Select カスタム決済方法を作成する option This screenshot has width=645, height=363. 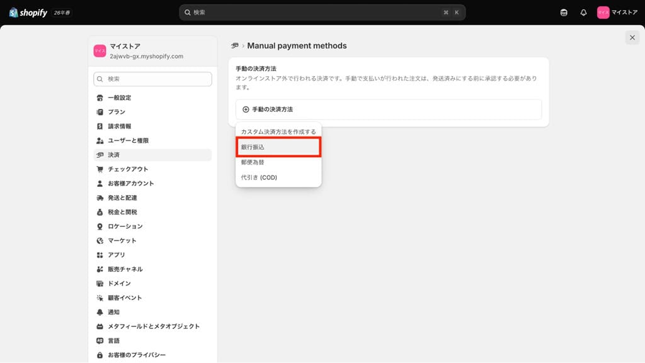[x=278, y=132]
